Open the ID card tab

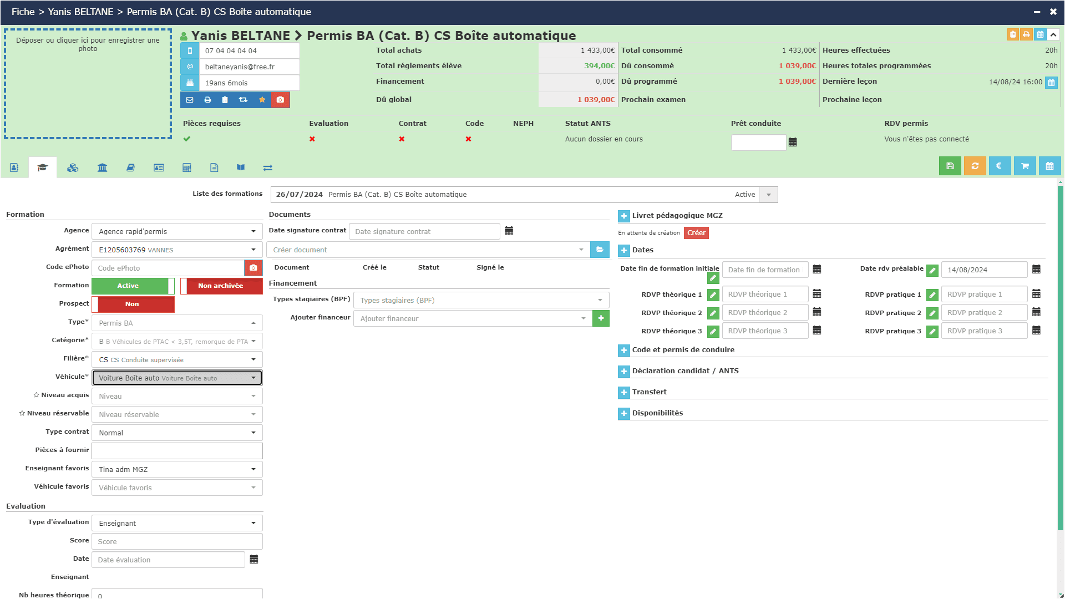point(159,167)
